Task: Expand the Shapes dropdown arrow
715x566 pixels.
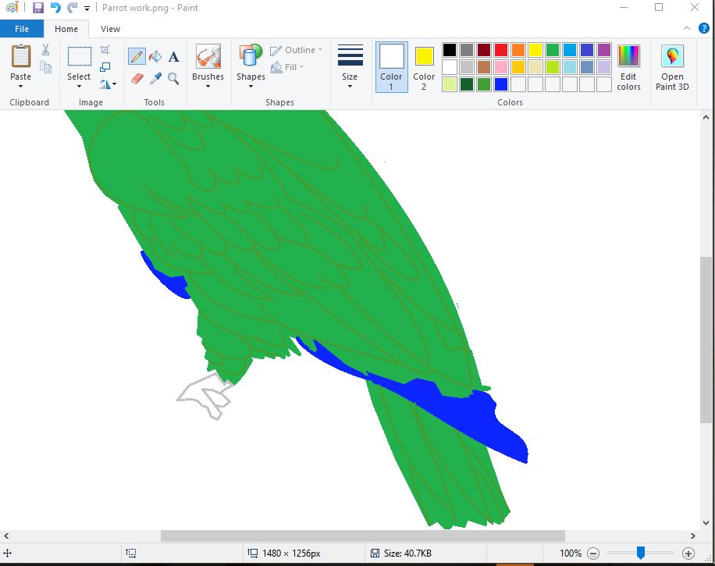Action: [251, 86]
